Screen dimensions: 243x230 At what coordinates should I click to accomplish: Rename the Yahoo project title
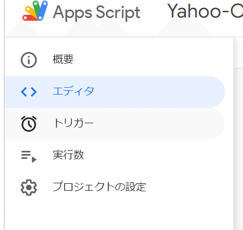point(205,11)
